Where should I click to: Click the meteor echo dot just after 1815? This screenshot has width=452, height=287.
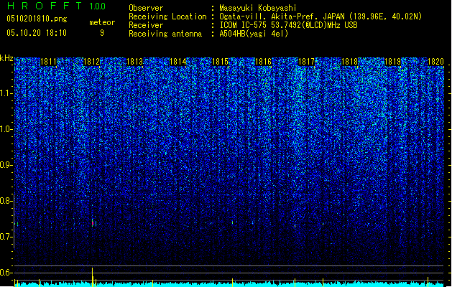pos(232,222)
